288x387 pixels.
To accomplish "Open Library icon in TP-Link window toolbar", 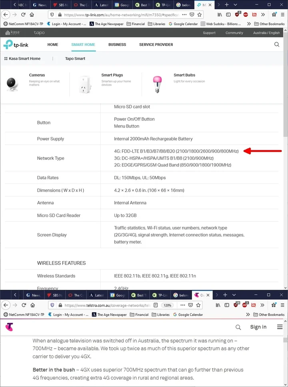I will [220, 15].
